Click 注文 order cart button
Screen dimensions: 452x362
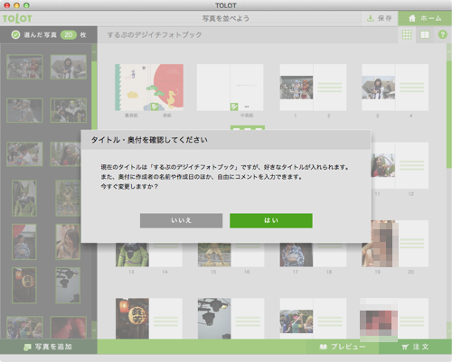[415, 347]
